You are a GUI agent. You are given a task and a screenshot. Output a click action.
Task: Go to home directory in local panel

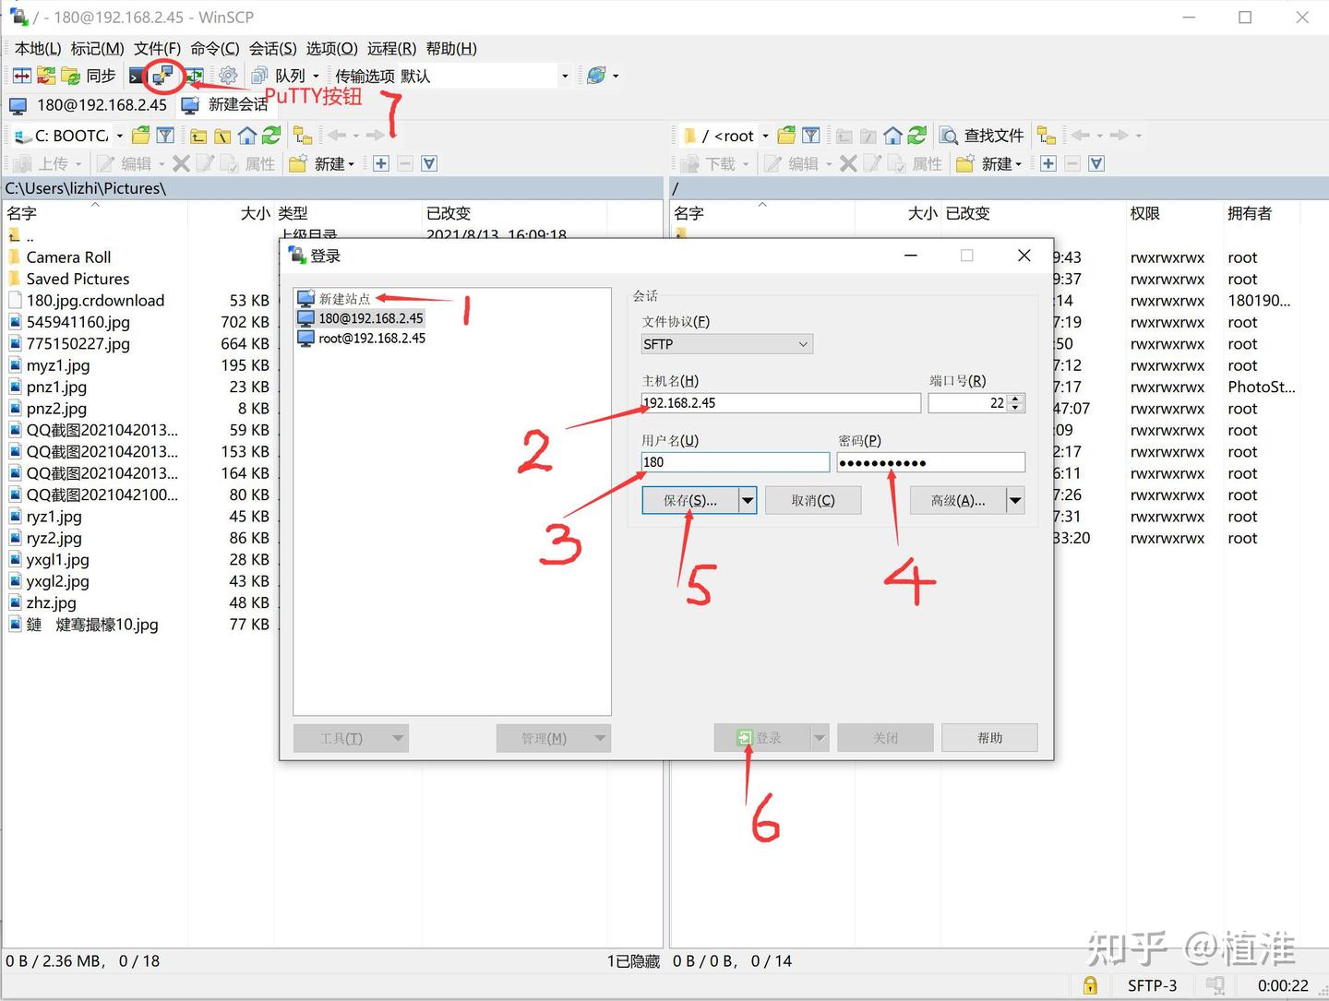tap(246, 136)
